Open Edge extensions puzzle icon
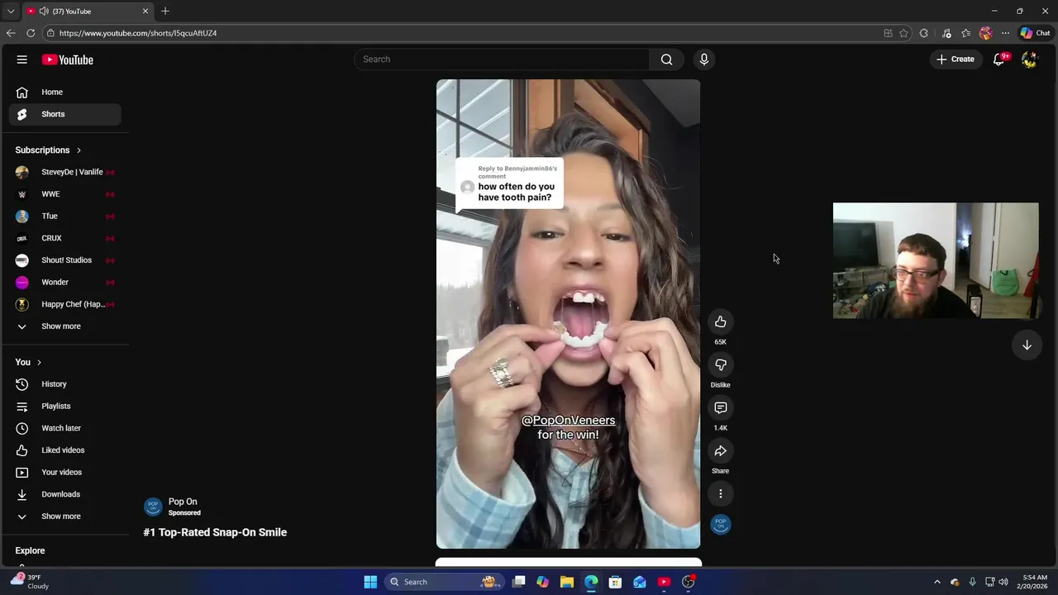This screenshot has height=595, width=1058. coord(923,33)
